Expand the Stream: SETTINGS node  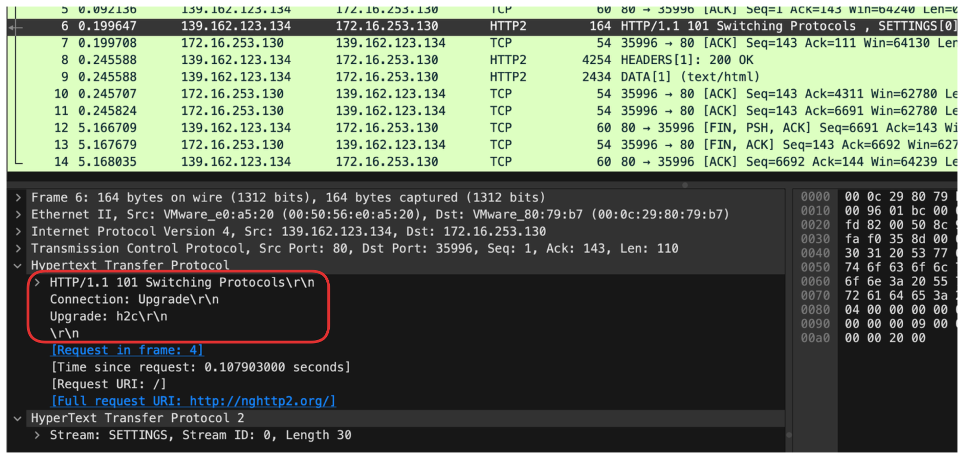point(37,435)
